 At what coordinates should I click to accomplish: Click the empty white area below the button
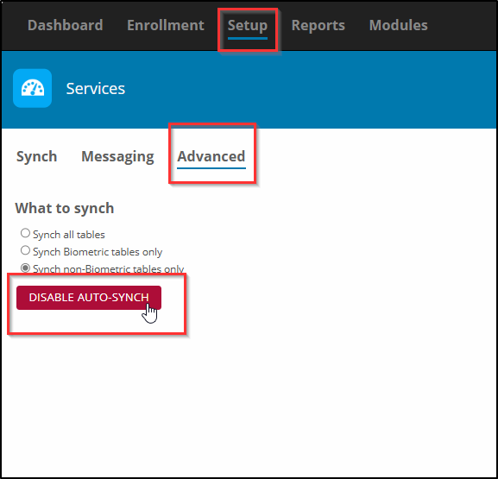coord(249,403)
